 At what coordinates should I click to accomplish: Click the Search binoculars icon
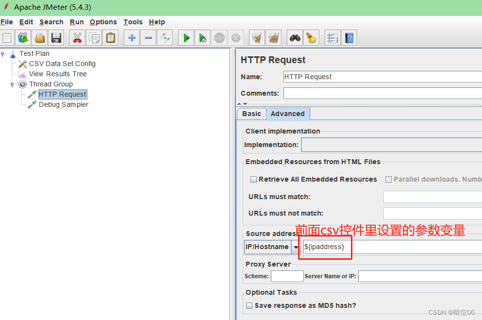coord(295,38)
